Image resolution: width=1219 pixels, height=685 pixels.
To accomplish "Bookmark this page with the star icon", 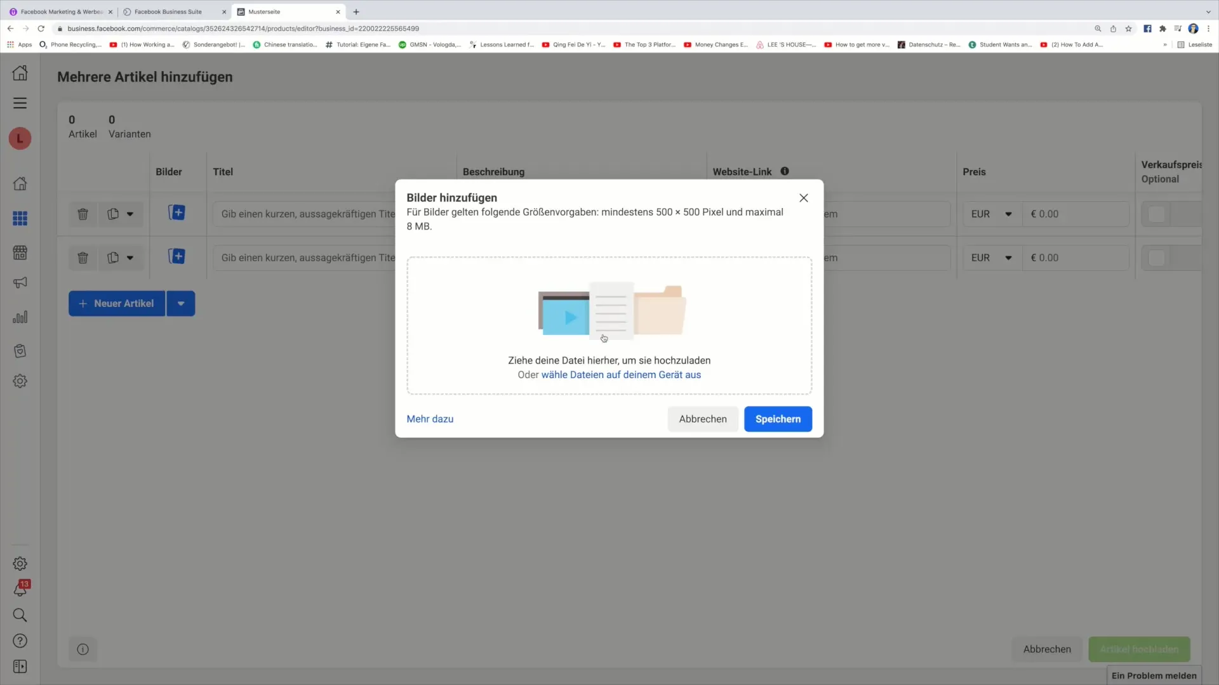I will [x=1128, y=29].
